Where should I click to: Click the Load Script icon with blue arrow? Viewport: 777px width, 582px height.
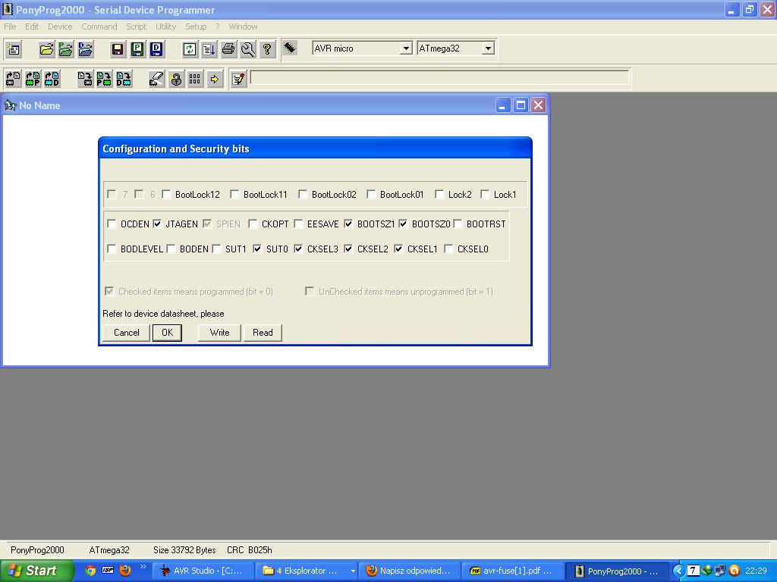pos(209,49)
